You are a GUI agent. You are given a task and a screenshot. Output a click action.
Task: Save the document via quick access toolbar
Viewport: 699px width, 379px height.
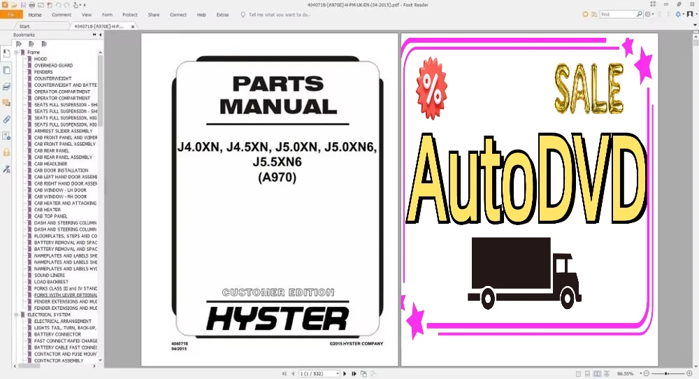coord(23,5)
